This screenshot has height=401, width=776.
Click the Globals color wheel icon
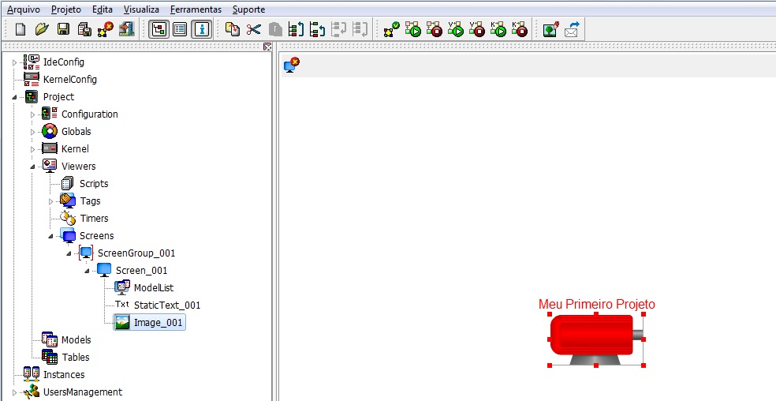[50, 131]
